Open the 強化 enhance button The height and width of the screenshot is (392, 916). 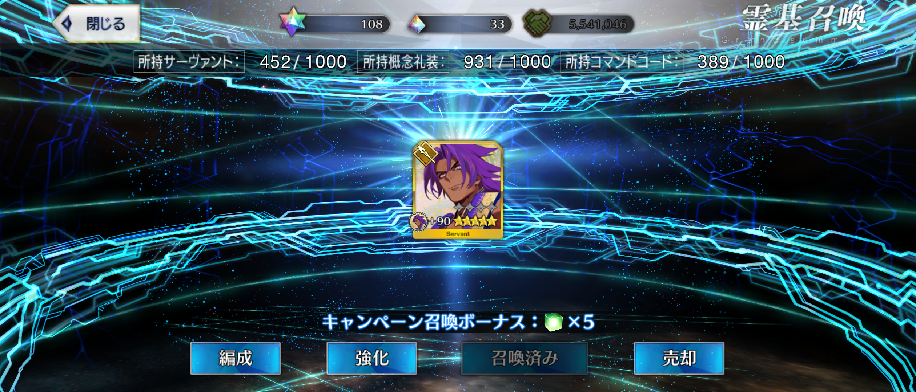click(x=371, y=358)
